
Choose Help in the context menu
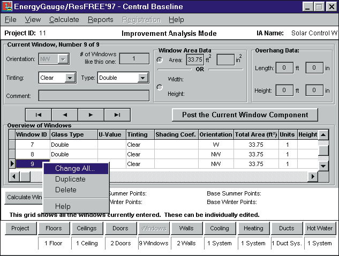76,206
